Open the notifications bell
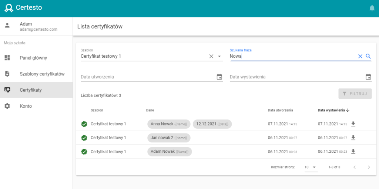Image resolution: width=379 pixels, height=189 pixels. click(x=372, y=8)
